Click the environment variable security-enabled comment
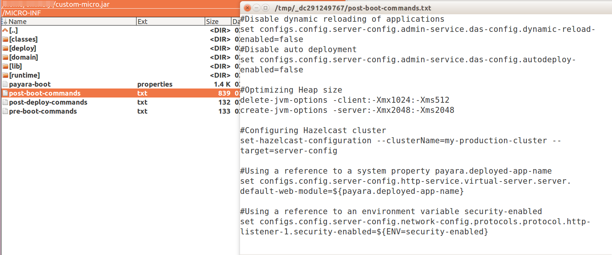The image size is (612, 255). click(391, 211)
